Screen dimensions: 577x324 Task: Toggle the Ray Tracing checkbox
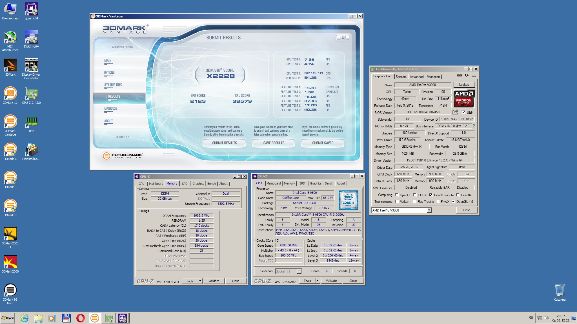pos(414,201)
